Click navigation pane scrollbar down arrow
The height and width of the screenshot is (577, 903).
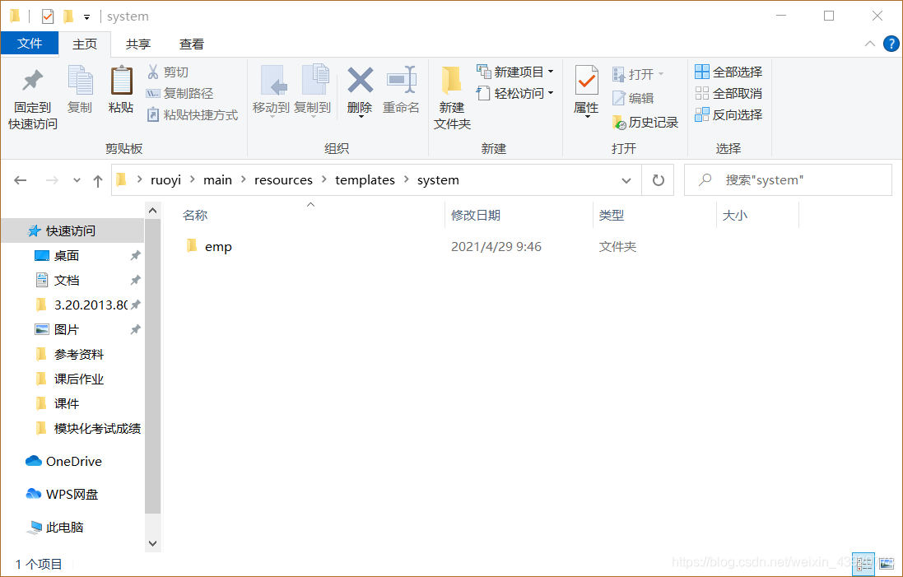pyautogui.click(x=152, y=543)
